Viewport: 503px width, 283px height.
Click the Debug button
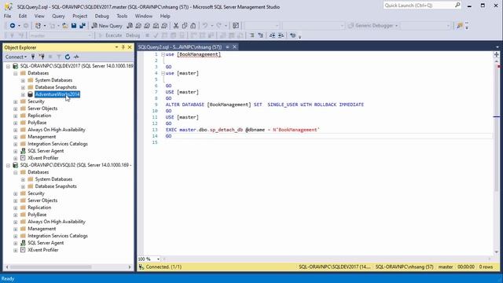click(133, 35)
